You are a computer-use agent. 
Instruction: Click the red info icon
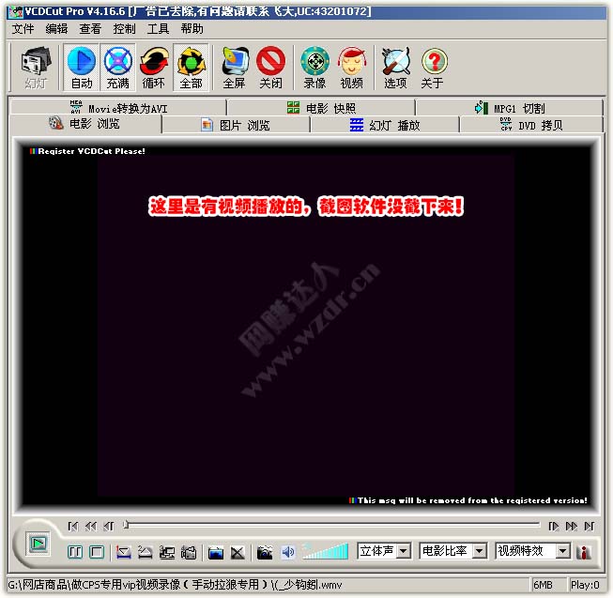[x=585, y=551]
